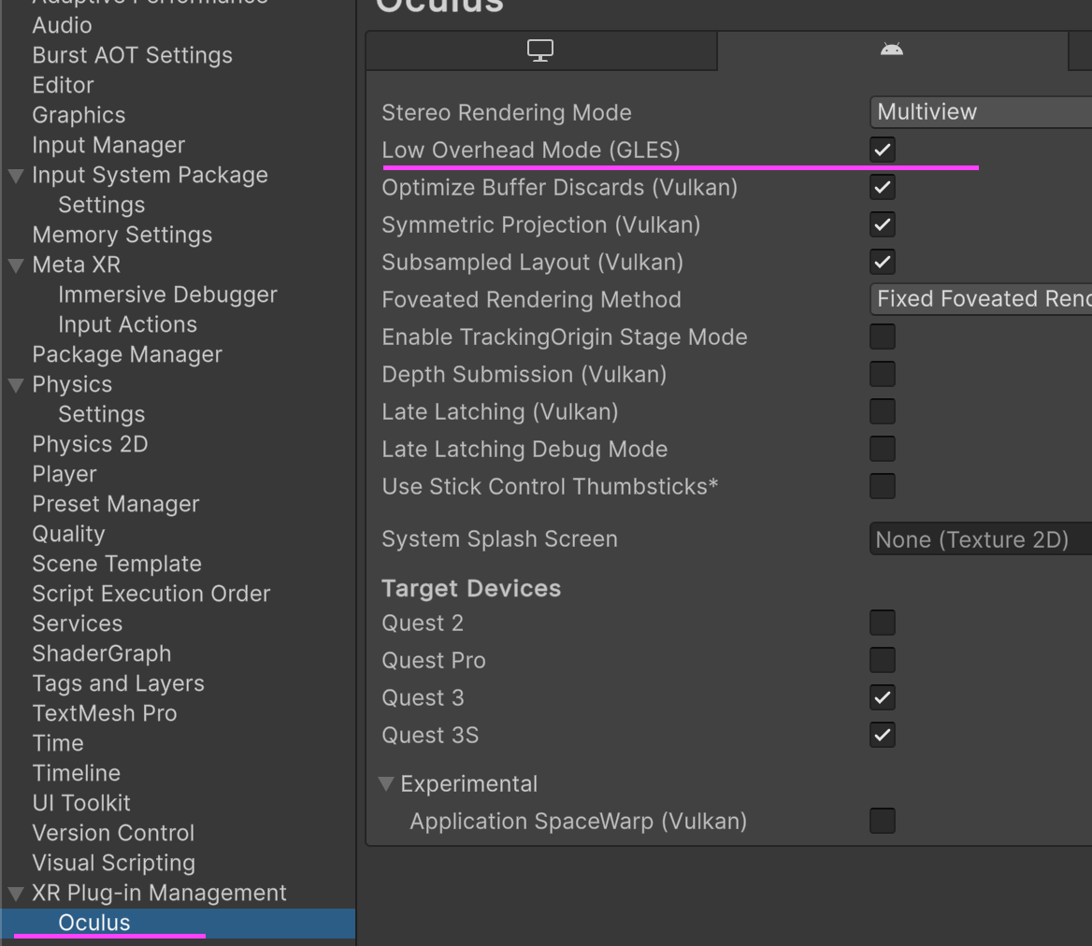Toggle Optimize Buffer Discards (Vulkan) checkbox
This screenshot has width=1092, height=946.
point(883,187)
